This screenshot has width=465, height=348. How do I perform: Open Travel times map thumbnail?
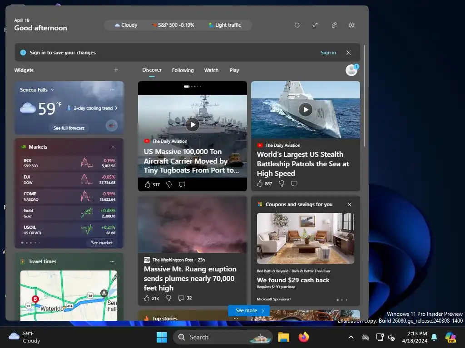tap(69, 295)
